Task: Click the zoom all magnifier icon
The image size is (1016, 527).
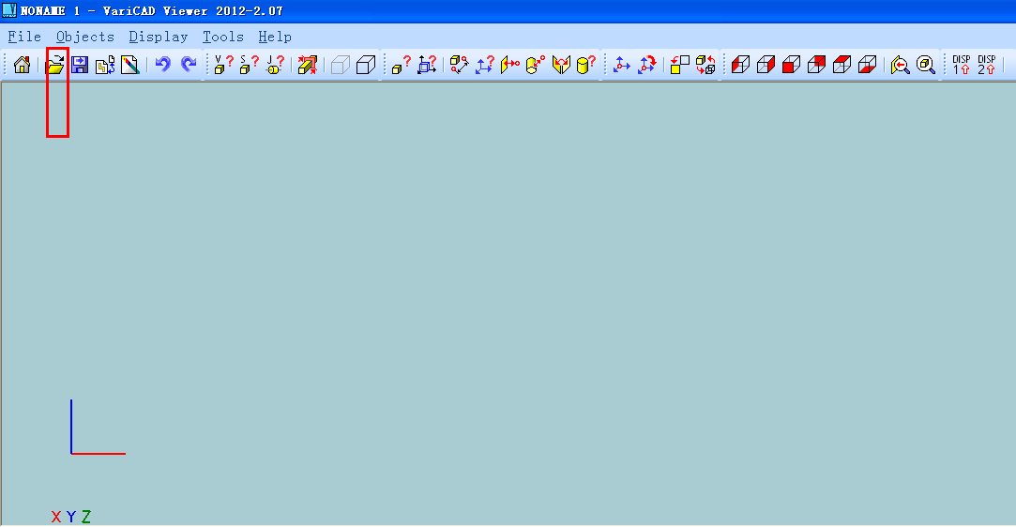Action: click(x=926, y=65)
